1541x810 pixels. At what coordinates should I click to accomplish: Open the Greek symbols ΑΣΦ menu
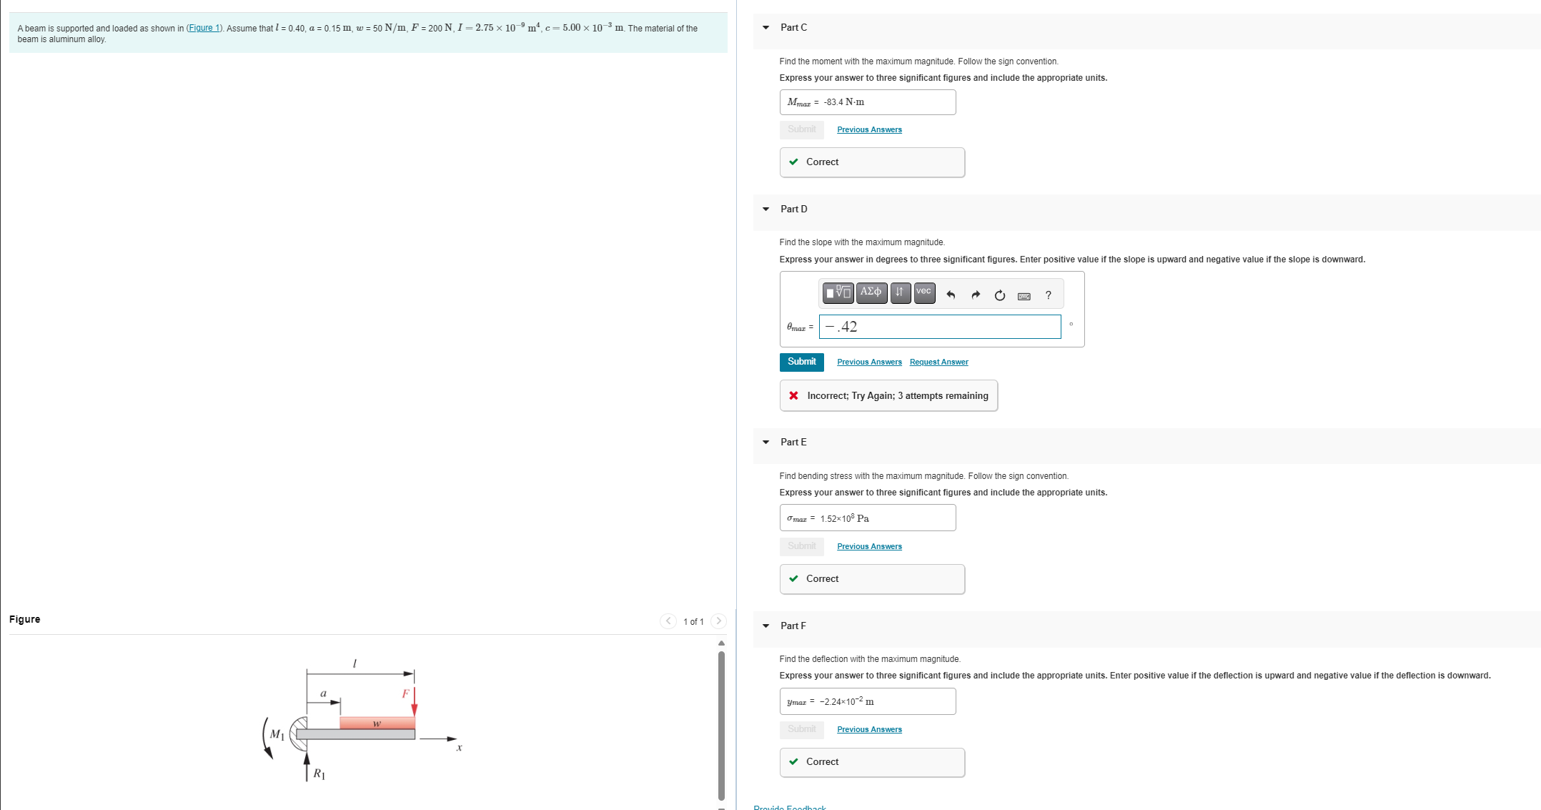[x=871, y=293]
